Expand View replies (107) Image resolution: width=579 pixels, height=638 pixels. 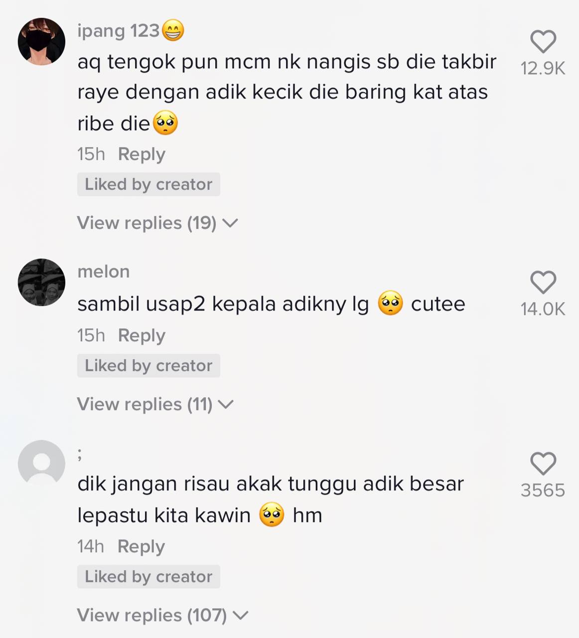162,615
